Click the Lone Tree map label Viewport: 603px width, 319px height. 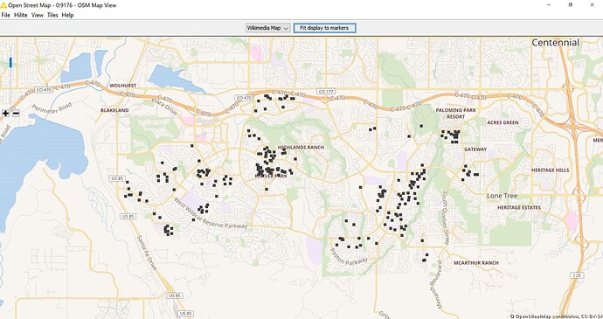[x=502, y=196]
